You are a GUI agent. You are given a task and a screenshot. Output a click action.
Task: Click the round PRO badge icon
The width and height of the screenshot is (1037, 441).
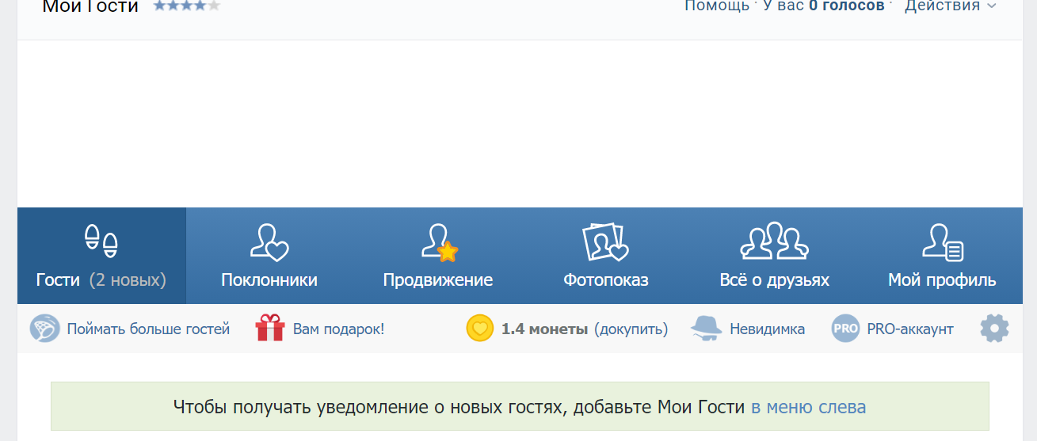click(x=845, y=329)
